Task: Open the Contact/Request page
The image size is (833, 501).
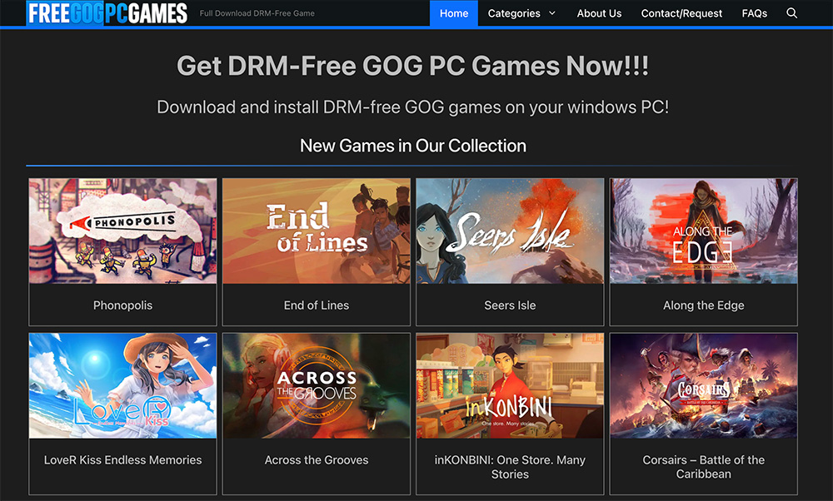Action: click(x=681, y=13)
